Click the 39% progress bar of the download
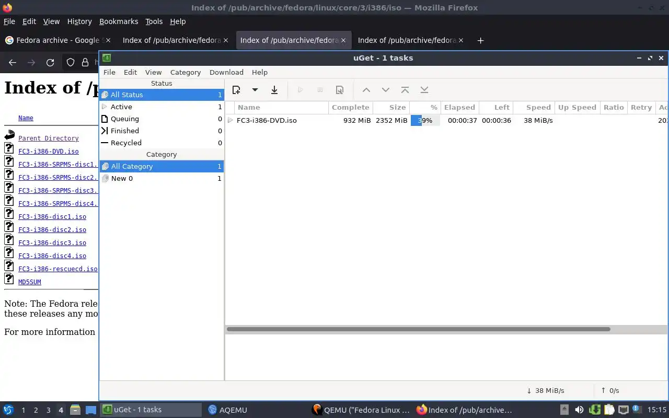The width and height of the screenshot is (669, 418). click(x=425, y=120)
